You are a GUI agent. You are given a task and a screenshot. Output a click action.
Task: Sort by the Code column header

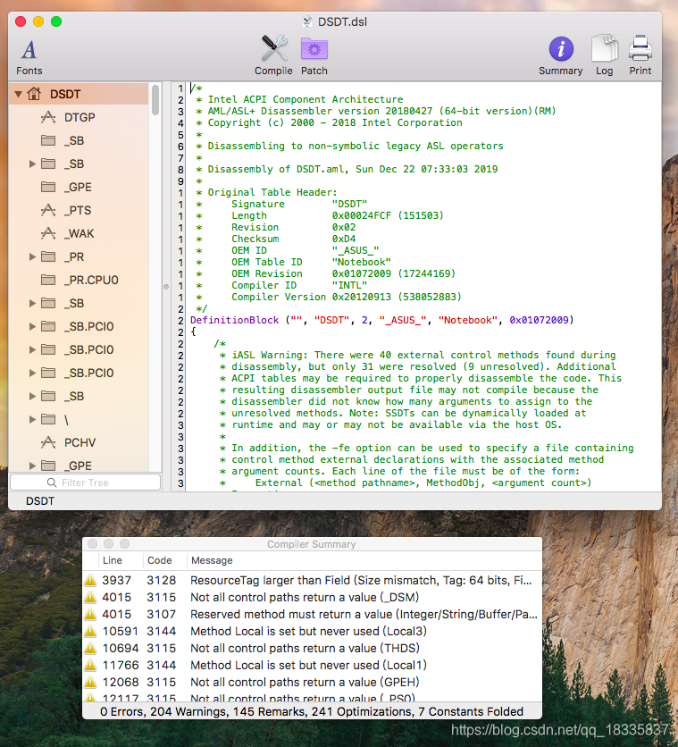[164, 560]
